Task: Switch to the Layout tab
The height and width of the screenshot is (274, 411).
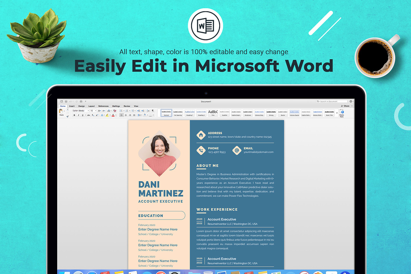Action: tap(91, 106)
